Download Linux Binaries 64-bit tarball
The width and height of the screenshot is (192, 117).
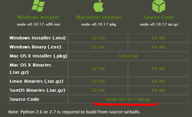pyautogui.click(x=158, y=81)
